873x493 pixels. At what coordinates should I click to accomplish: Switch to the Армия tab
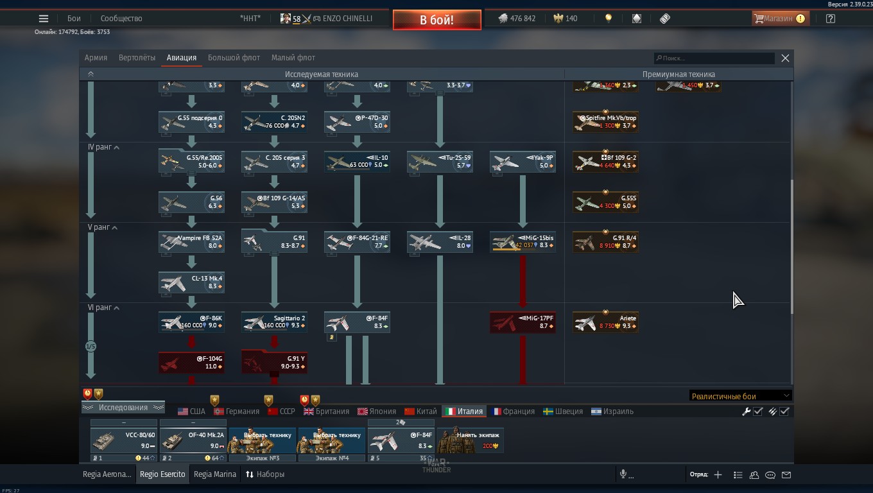pos(96,58)
